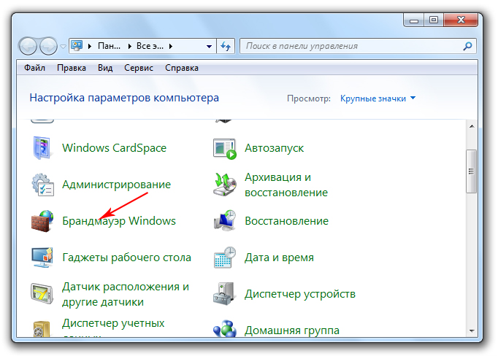The height and width of the screenshot is (356, 498).
Task: Open the Windows CardSpace link
Action: click(x=115, y=148)
